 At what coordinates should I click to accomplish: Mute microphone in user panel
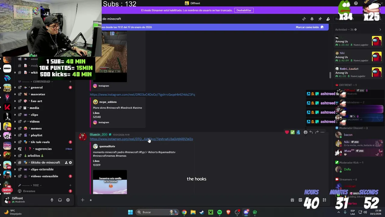tap(52, 200)
